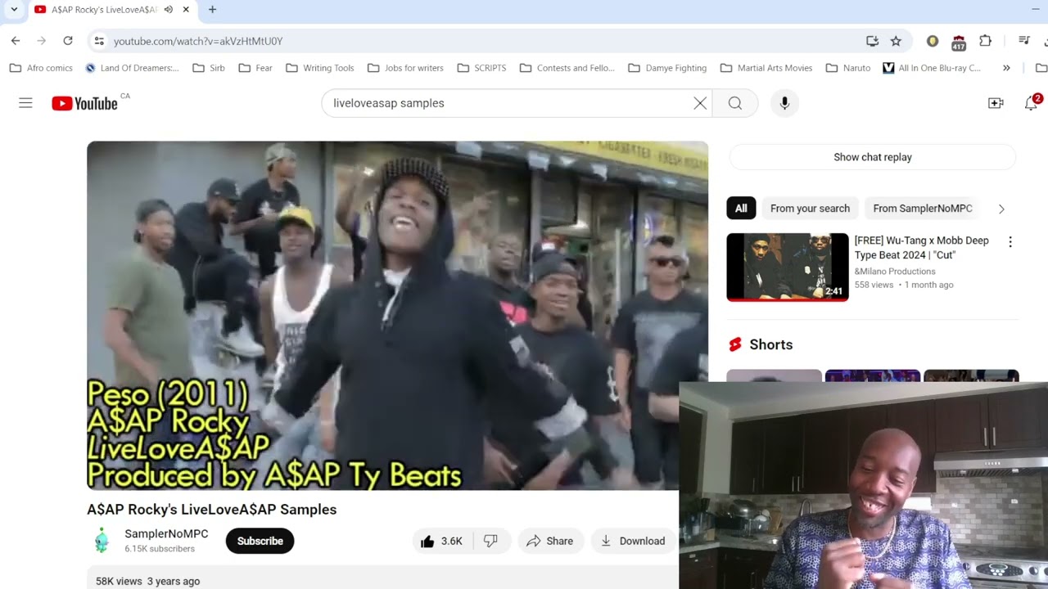Screen dimensions: 1048x589
Task: Click the Peso video player
Action: [397, 315]
